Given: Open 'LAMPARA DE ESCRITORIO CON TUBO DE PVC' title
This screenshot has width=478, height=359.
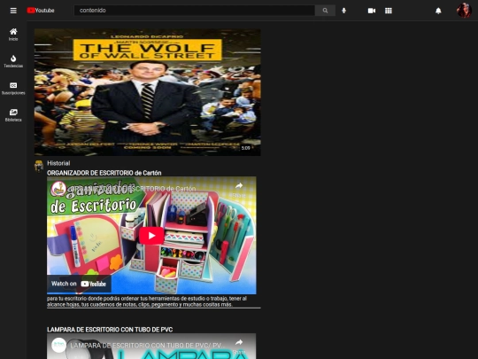Looking at the screenshot, I should tap(110, 330).
